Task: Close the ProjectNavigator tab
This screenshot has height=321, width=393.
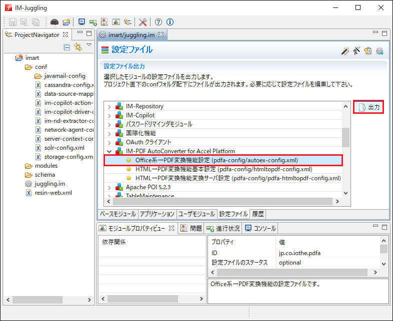Action: coord(65,34)
